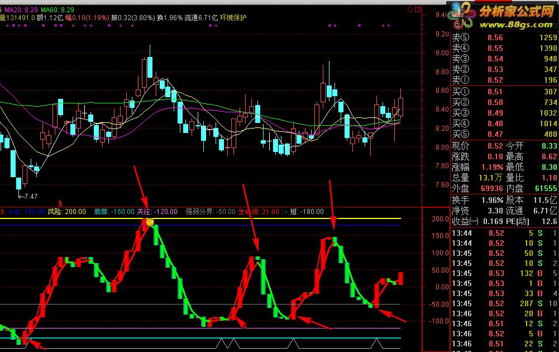Click the split-panel layout icon above the price axis
Screen dimensions: 559x352
coord(418,9)
